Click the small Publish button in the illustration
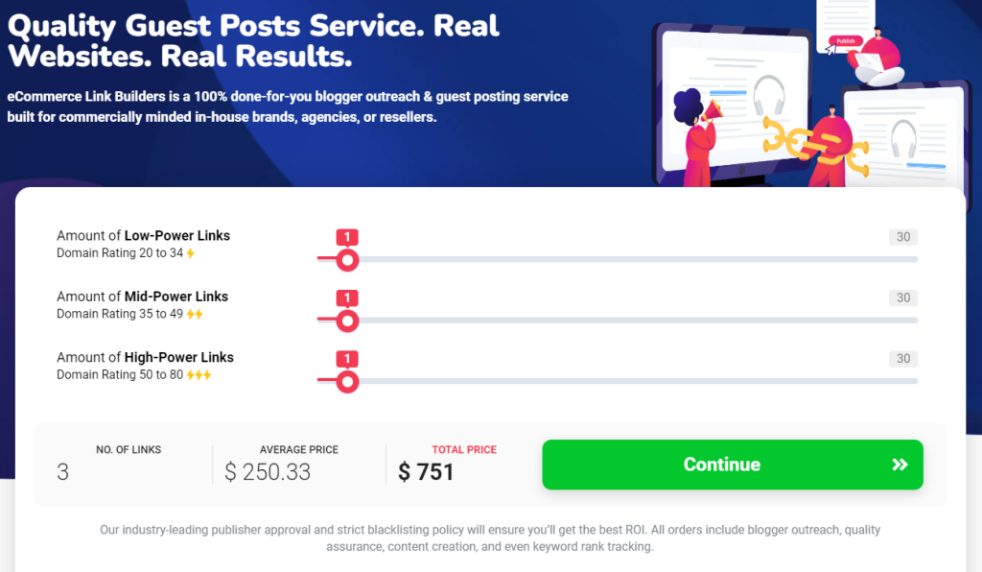982x572 pixels. tap(845, 41)
